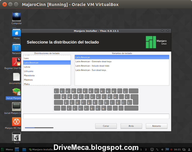The image size is (192, 152).
Task: Click the Adelante button
Action: 157,126
